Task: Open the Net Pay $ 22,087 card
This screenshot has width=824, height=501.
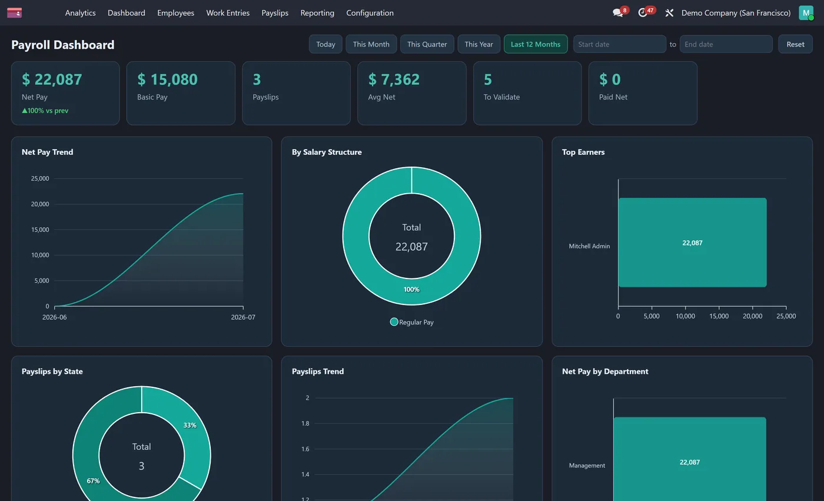Action: click(65, 93)
